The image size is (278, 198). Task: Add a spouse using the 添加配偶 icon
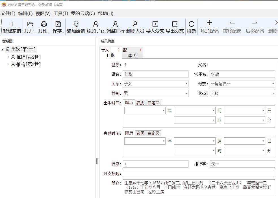click(x=210, y=27)
